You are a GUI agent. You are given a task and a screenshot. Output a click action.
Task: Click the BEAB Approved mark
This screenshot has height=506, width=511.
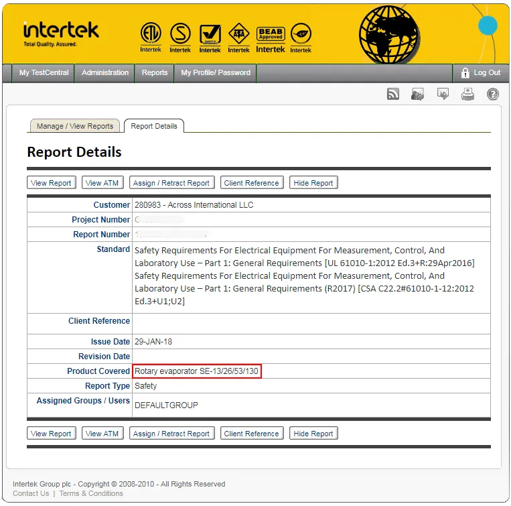point(270,40)
